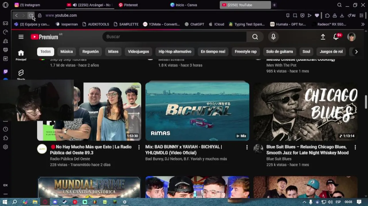Open the YouTube hamburger guide menu
Viewport: 368px width, 206px height.
click(21, 37)
